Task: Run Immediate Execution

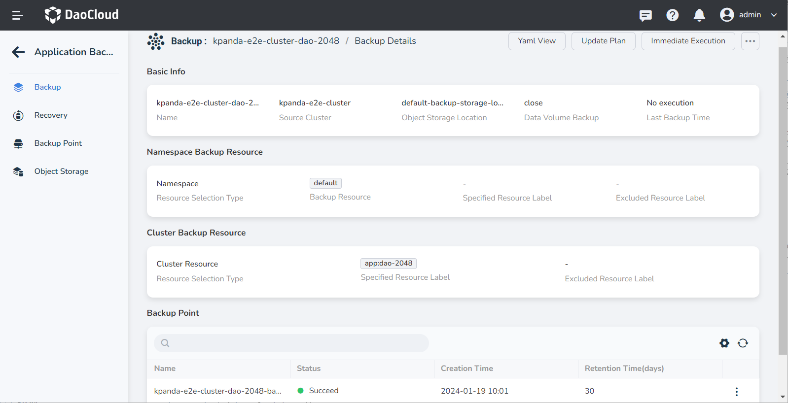Action: pos(687,41)
